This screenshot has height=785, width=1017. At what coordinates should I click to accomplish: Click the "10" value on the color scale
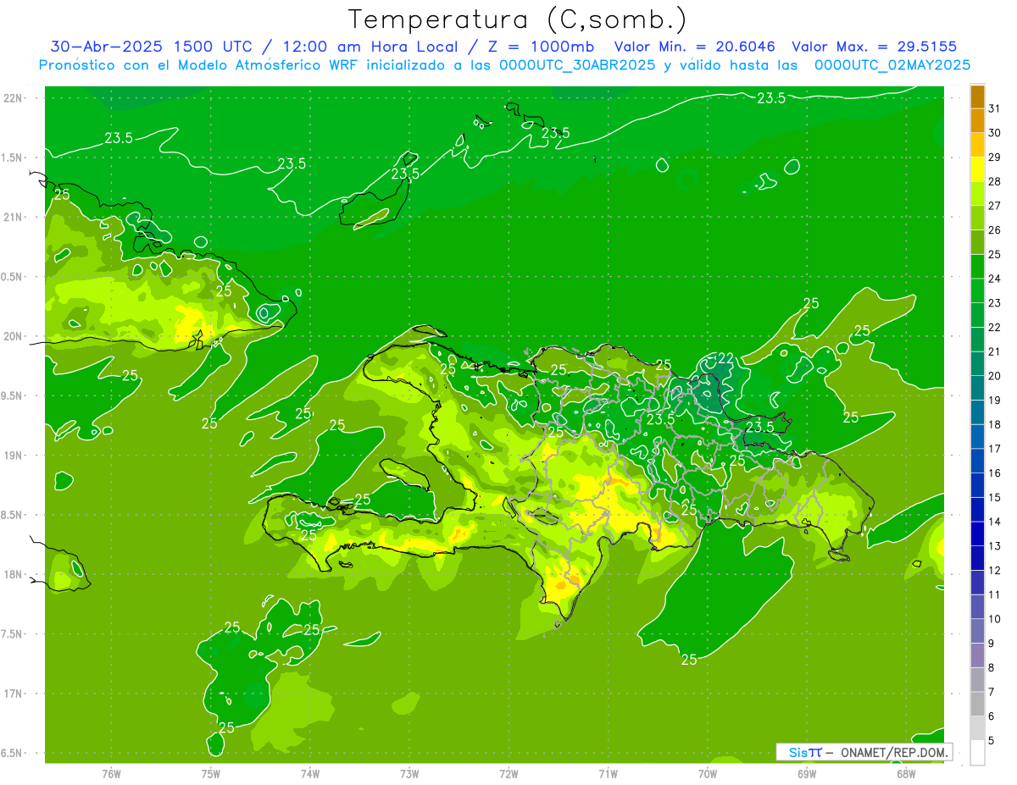(x=995, y=619)
